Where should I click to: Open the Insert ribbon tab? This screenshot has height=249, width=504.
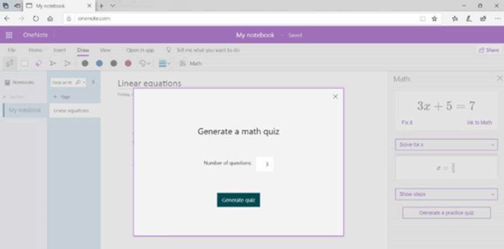tap(59, 50)
